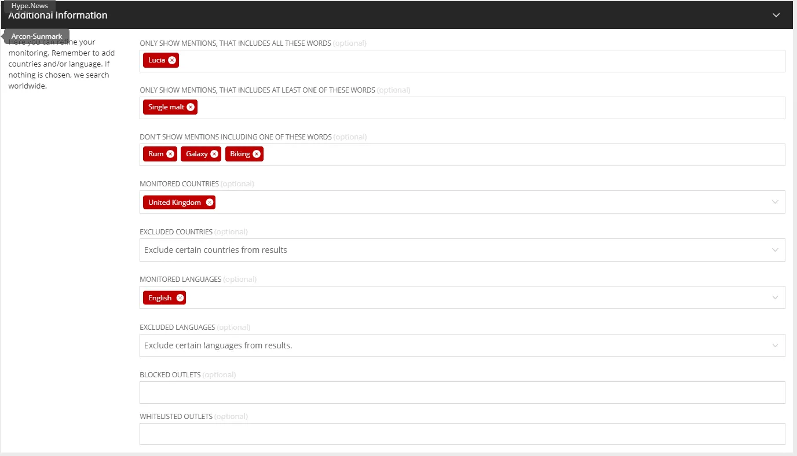Click inside the 'at least one' words field

point(462,108)
